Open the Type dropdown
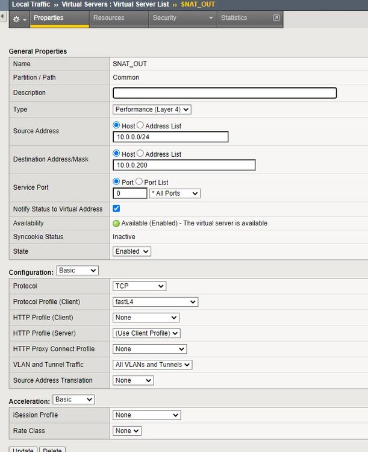Screen dimensions: 368x452 pyautogui.click(x=152, y=110)
